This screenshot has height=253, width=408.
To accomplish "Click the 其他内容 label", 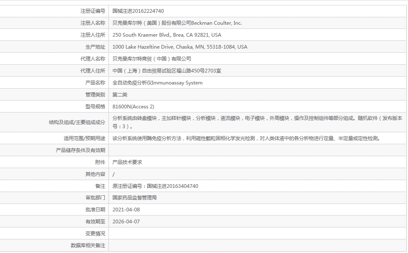I will click(95, 174).
